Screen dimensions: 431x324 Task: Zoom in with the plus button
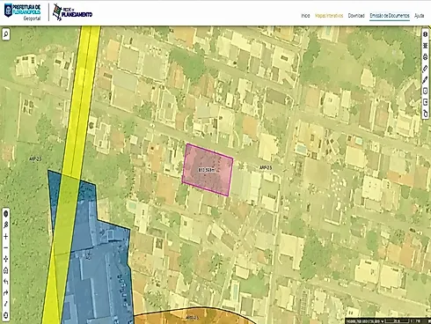(5, 237)
